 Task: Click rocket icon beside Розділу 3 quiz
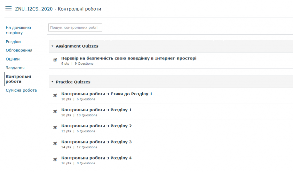(x=55, y=144)
